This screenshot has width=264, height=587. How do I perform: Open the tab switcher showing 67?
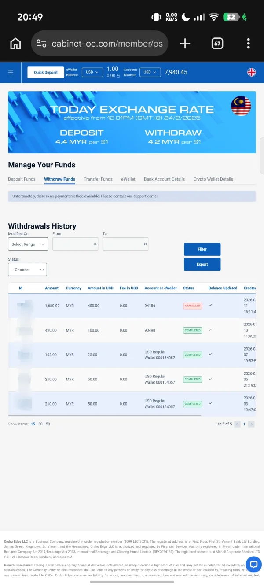tap(217, 43)
